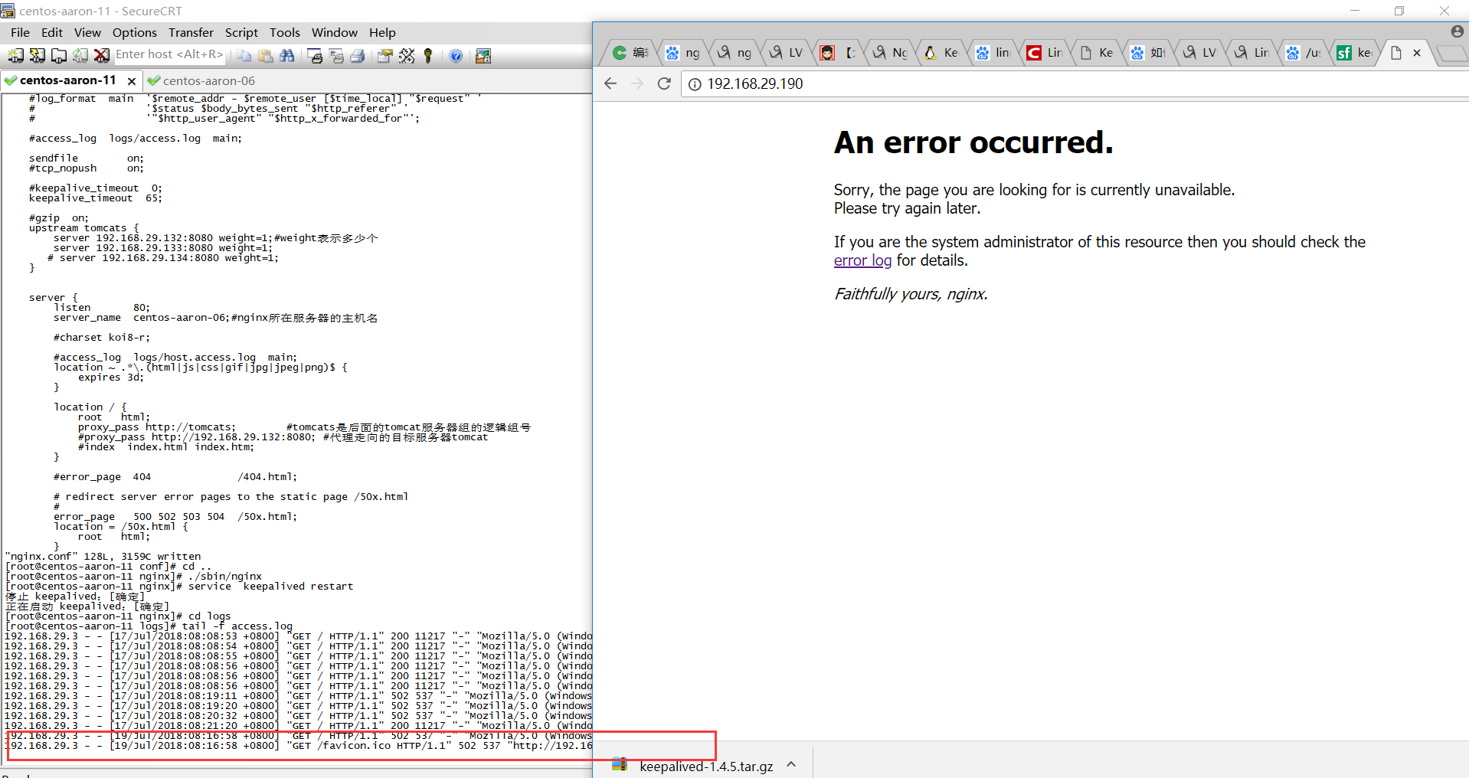The image size is (1469, 778).
Task: Open the keepalived-1.4.5.tar.gz download item
Action: 694,766
